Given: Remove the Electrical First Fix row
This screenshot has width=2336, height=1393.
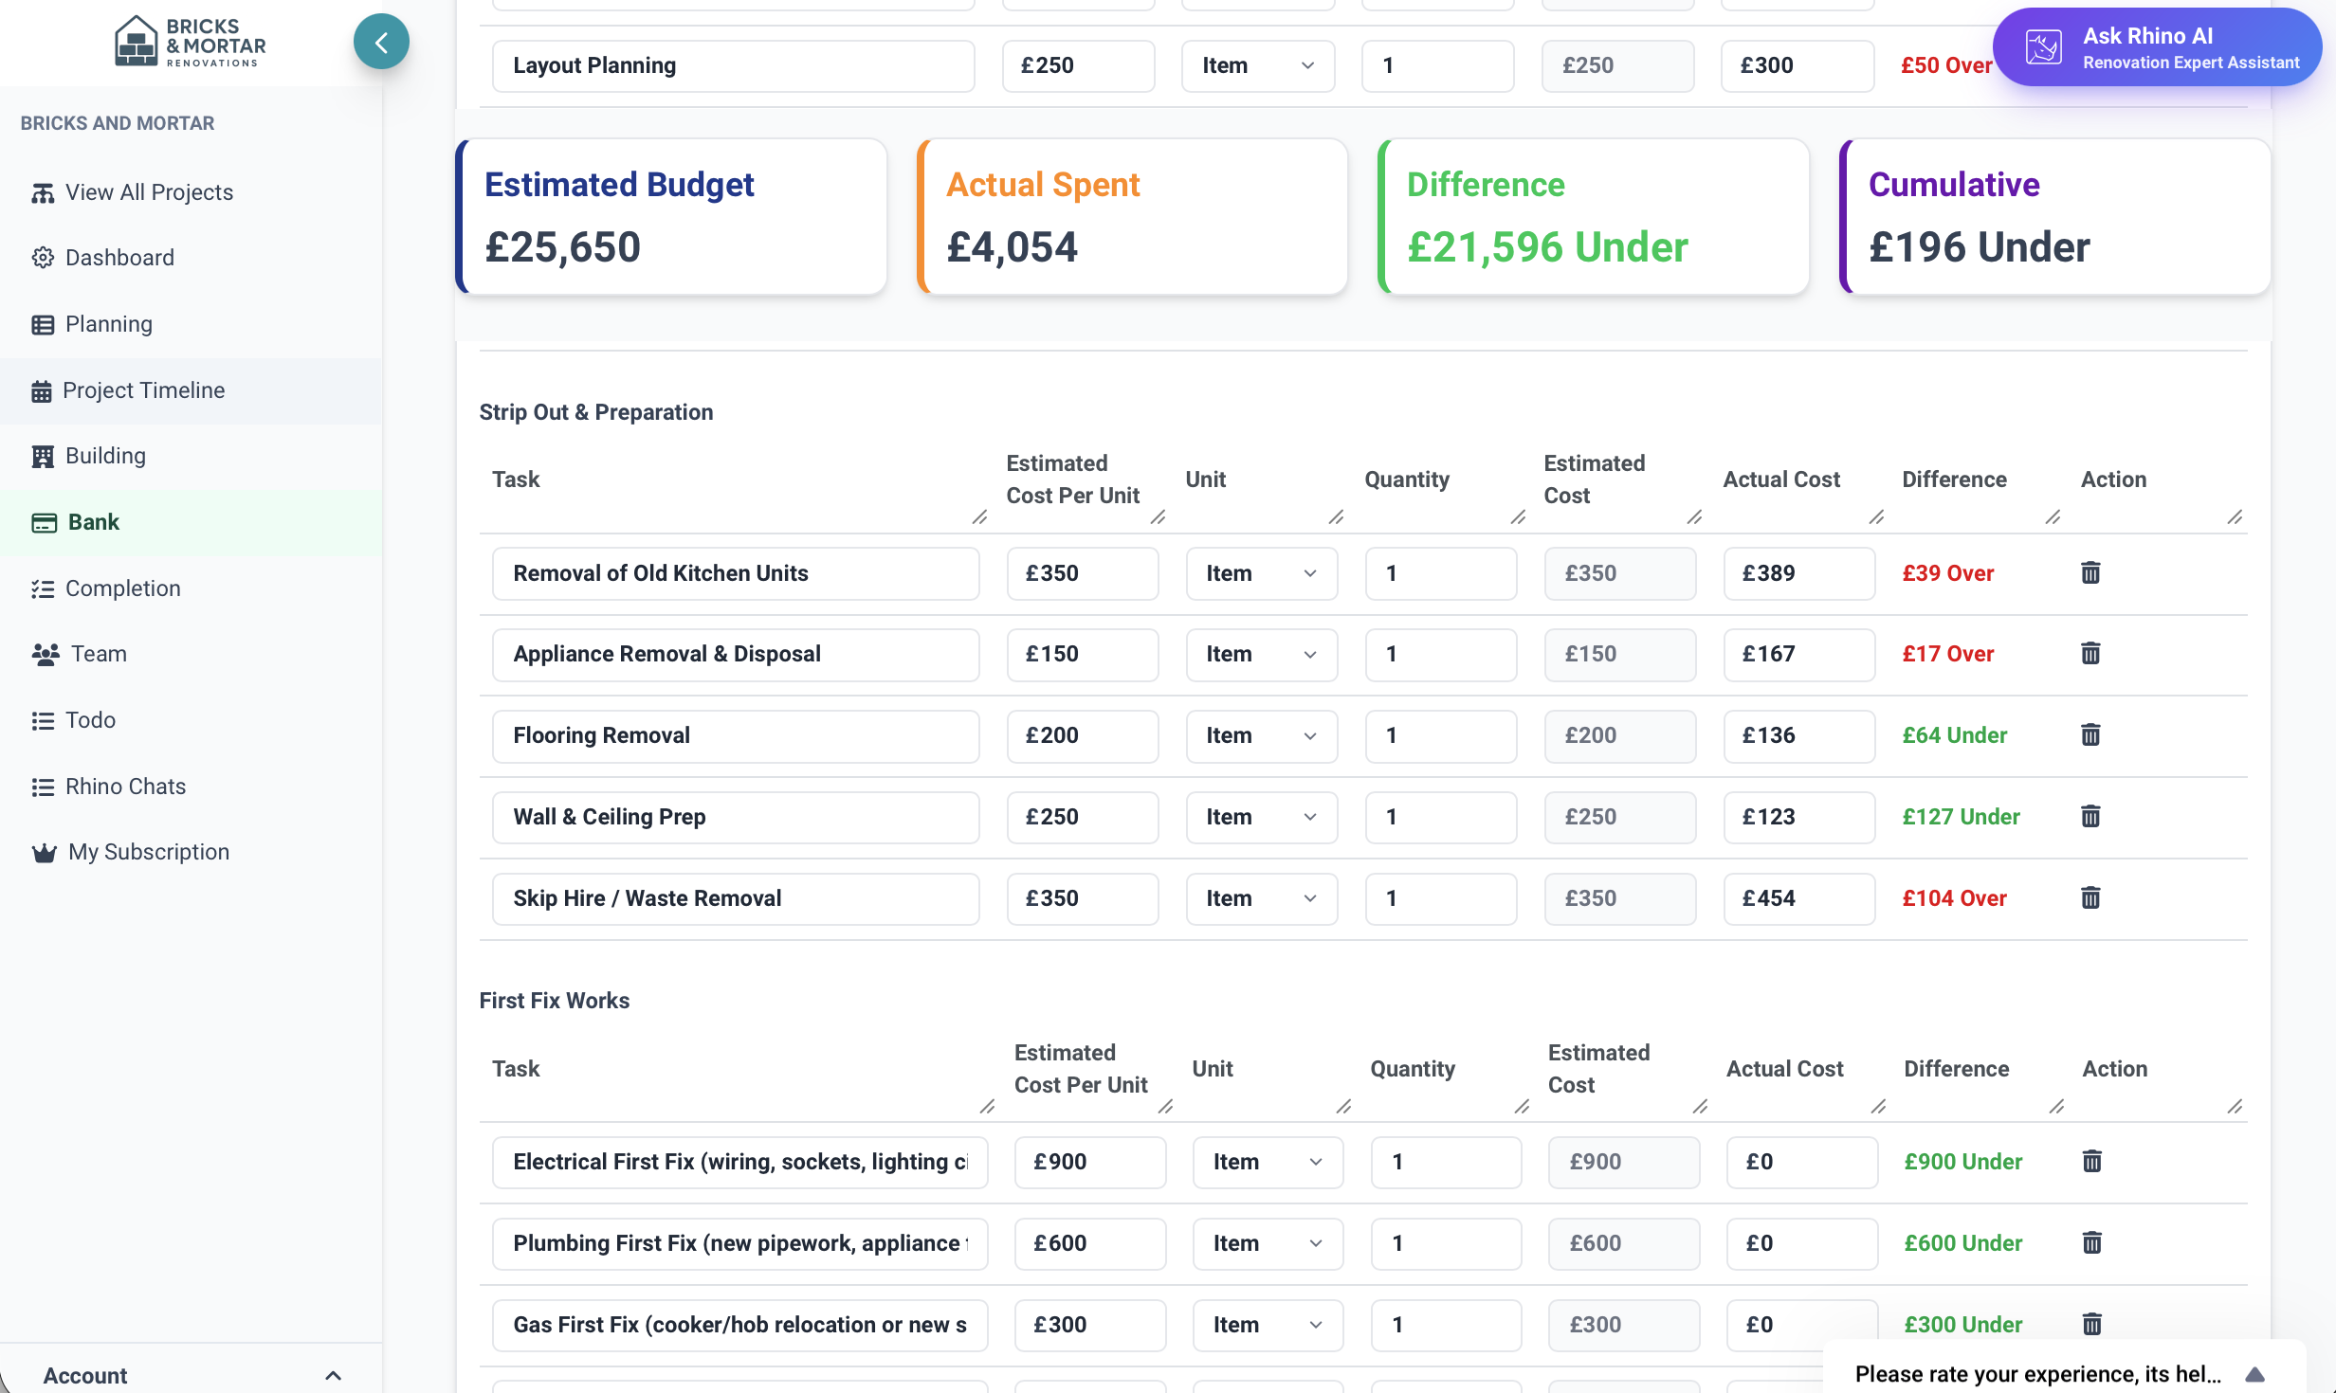Looking at the screenshot, I should 2091,1161.
